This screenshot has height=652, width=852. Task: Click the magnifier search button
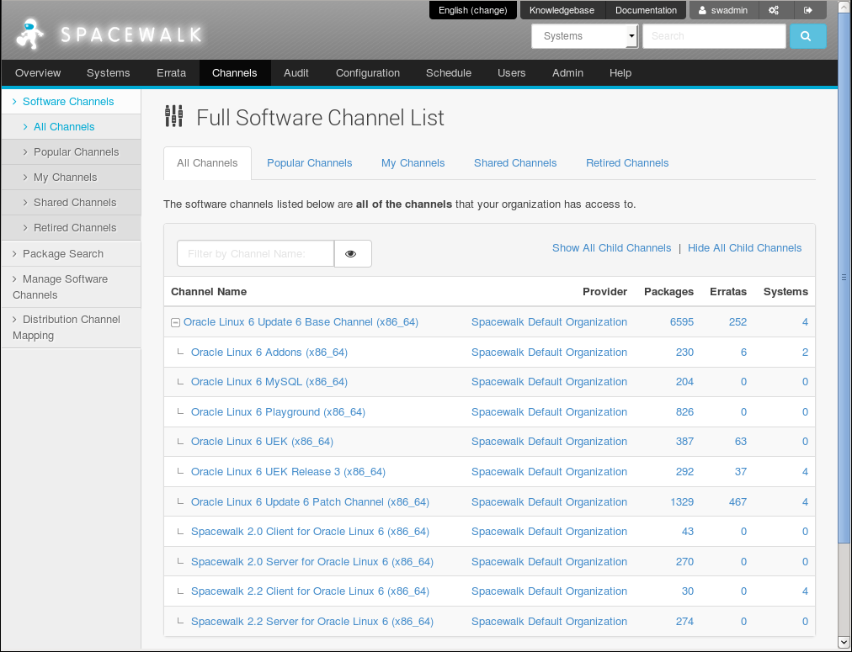click(x=807, y=36)
